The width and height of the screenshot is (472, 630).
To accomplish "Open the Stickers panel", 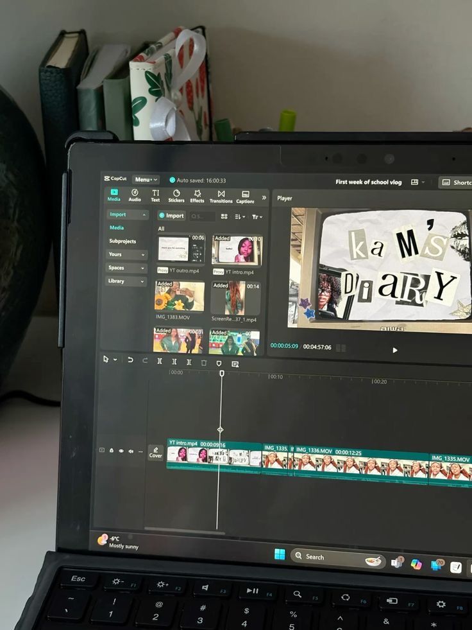I will 176,196.
